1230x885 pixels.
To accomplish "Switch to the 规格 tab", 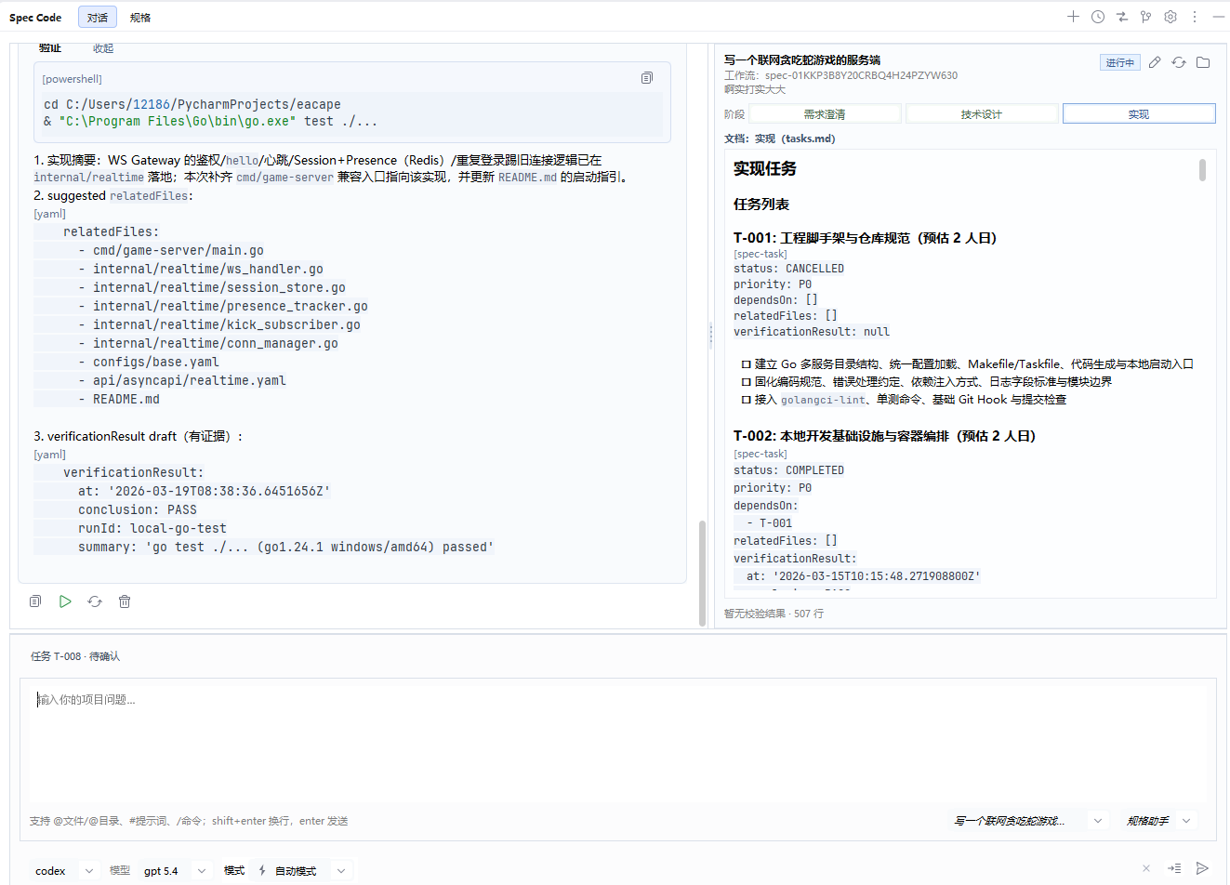I will (x=140, y=18).
